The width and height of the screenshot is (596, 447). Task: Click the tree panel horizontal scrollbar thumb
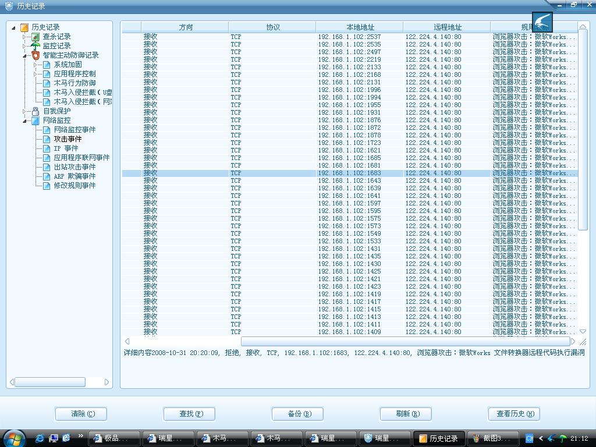[50, 382]
